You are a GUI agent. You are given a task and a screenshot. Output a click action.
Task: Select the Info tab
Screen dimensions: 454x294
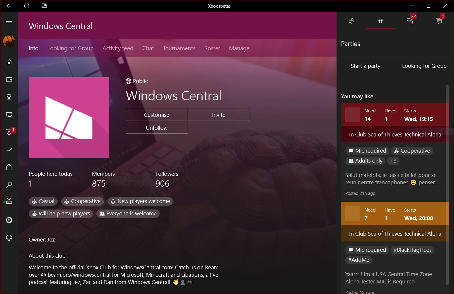click(x=33, y=48)
